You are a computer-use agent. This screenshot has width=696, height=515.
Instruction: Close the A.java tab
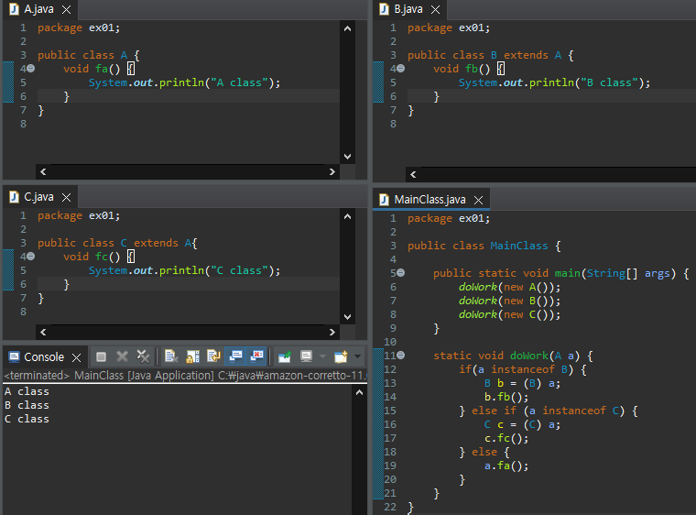66,10
